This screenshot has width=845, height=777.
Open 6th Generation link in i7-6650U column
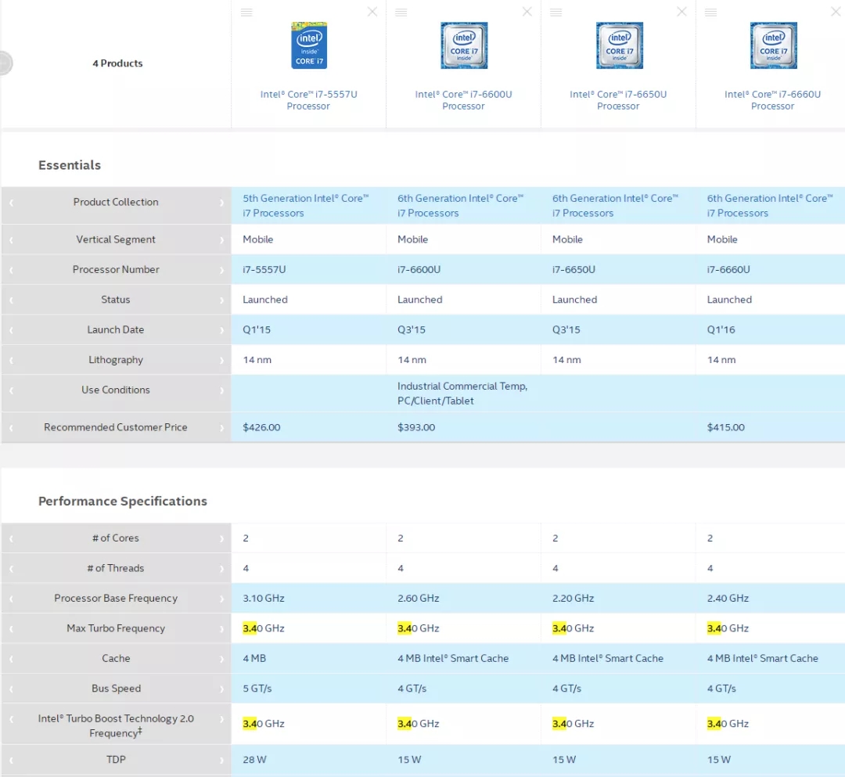point(615,206)
